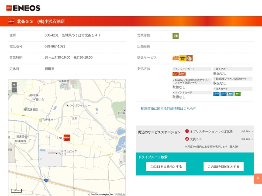Click このSSを目的地とする button
262x196 pixels.
coord(224,167)
